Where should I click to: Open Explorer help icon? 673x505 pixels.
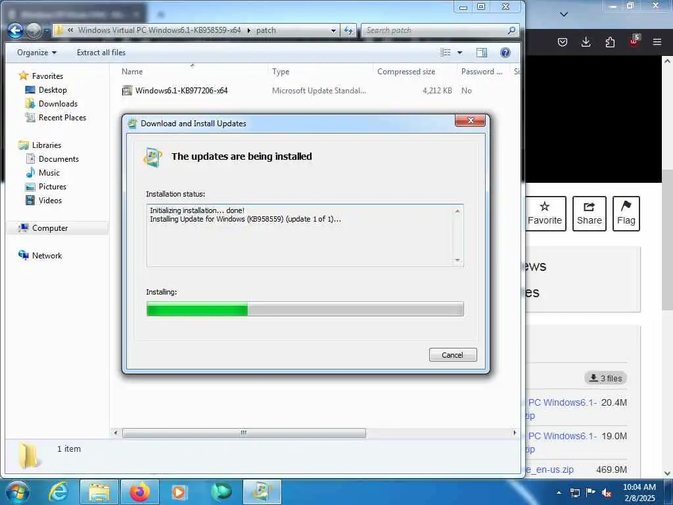pyautogui.click(x=505, y=53)
